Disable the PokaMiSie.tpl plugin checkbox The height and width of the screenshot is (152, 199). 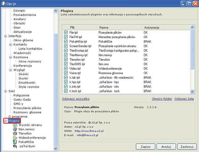click(66, 42)
